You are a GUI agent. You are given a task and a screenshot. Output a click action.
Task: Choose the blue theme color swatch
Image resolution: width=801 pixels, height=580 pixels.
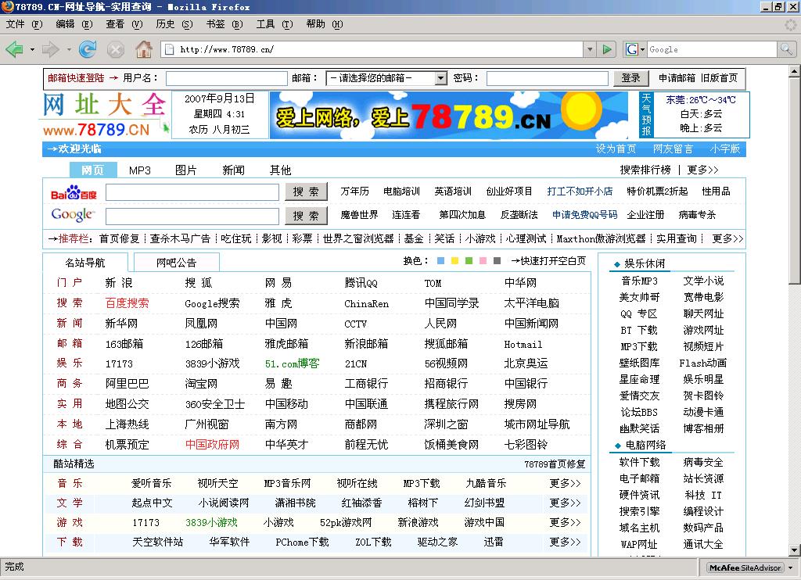pyautogui.click(x=441, y=261)
